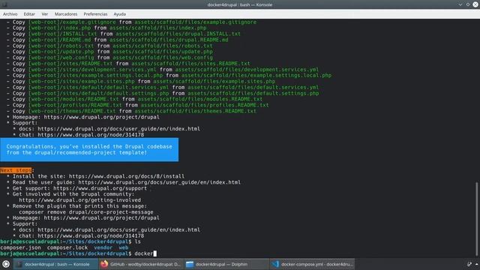The image size is (480, 270).
Task: Click 'composer.json' in ls output
Action: pos(20,247)
